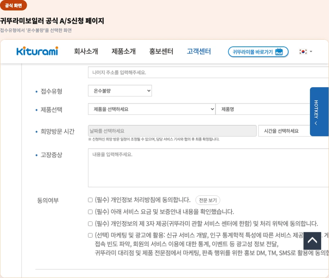Click the 날짜를 선택하세요 date field
This screenshot has height=278, width=329.
[172, 131]
